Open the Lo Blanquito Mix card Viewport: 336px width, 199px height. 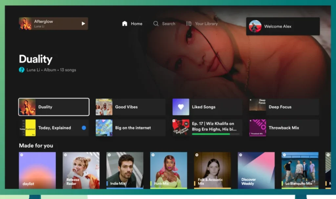tap(300, 170)
